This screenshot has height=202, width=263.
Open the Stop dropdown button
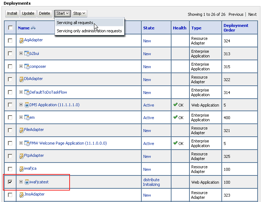click(79, 13)
